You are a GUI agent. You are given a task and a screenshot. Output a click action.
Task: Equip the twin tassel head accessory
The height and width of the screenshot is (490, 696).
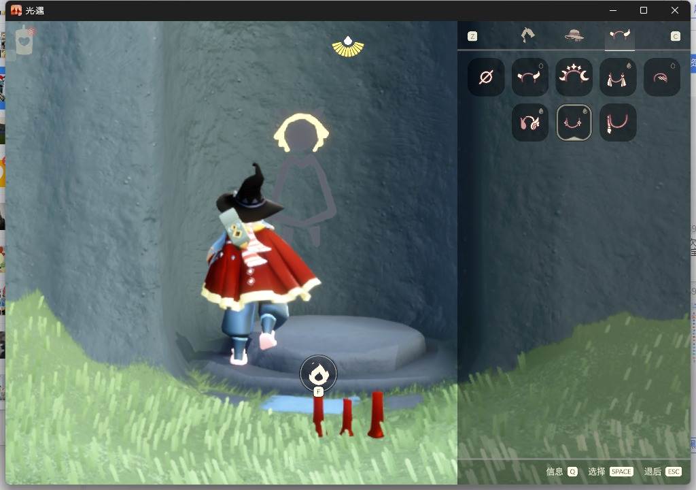pyautogui.click(x=618, y=77)
